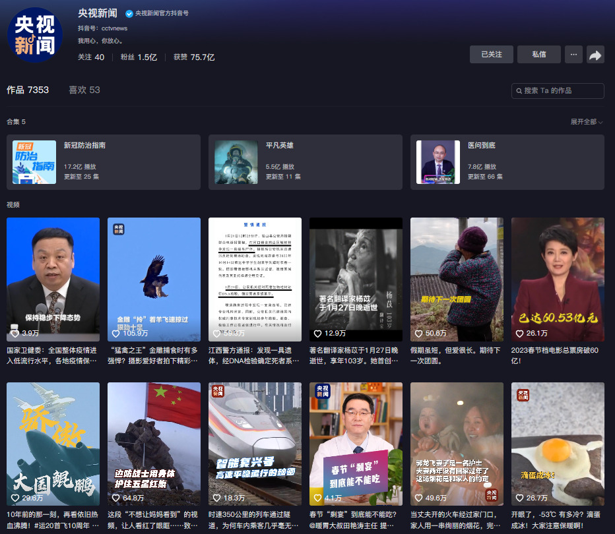Click heart icon on 期待下一次团圆 video
The image size is (615, 534).
click(418, 334)
